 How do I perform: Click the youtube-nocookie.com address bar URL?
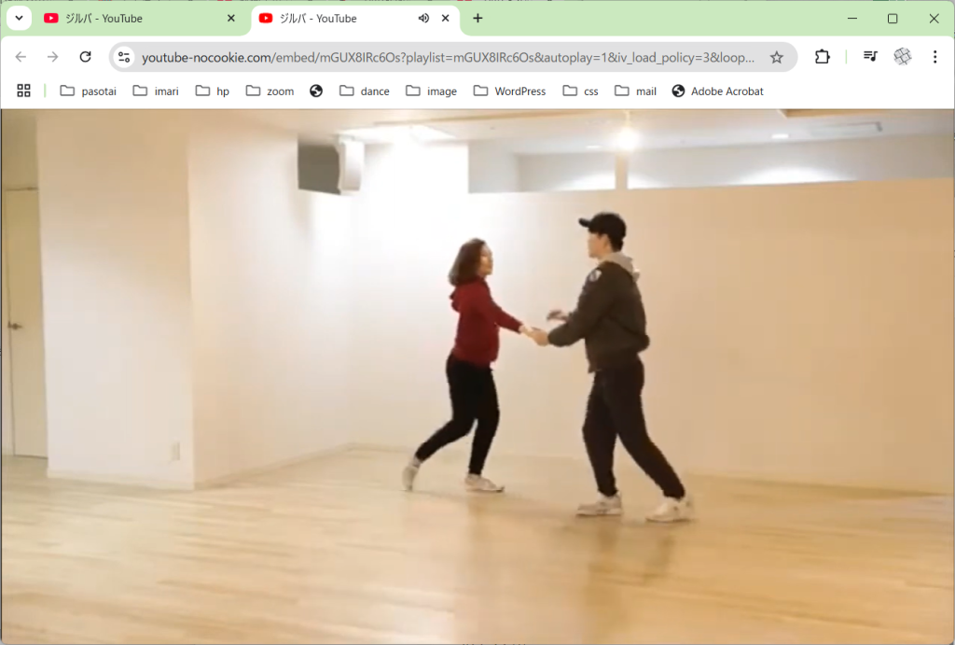(x=448, y=57)
